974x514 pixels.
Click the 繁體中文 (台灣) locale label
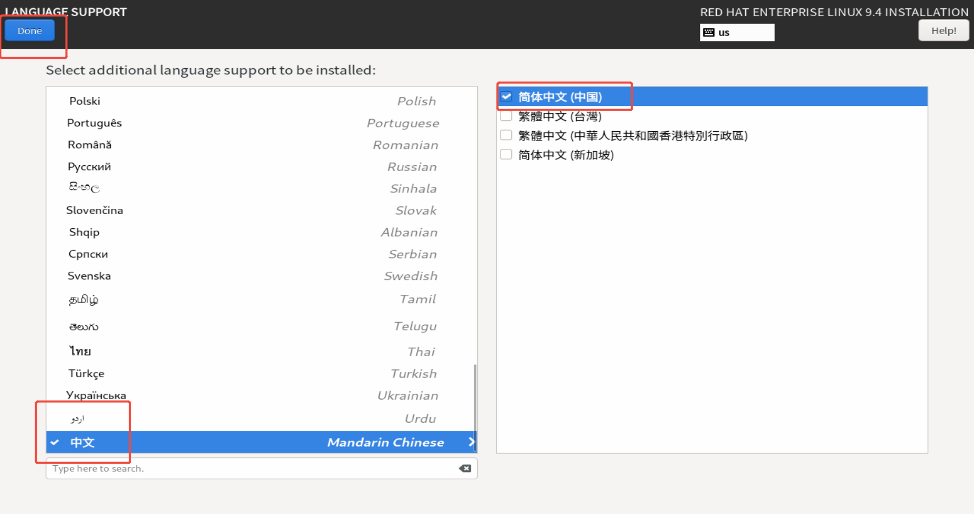pos(560,116)
